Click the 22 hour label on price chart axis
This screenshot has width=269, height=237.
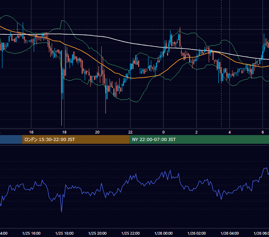point(131,132)
